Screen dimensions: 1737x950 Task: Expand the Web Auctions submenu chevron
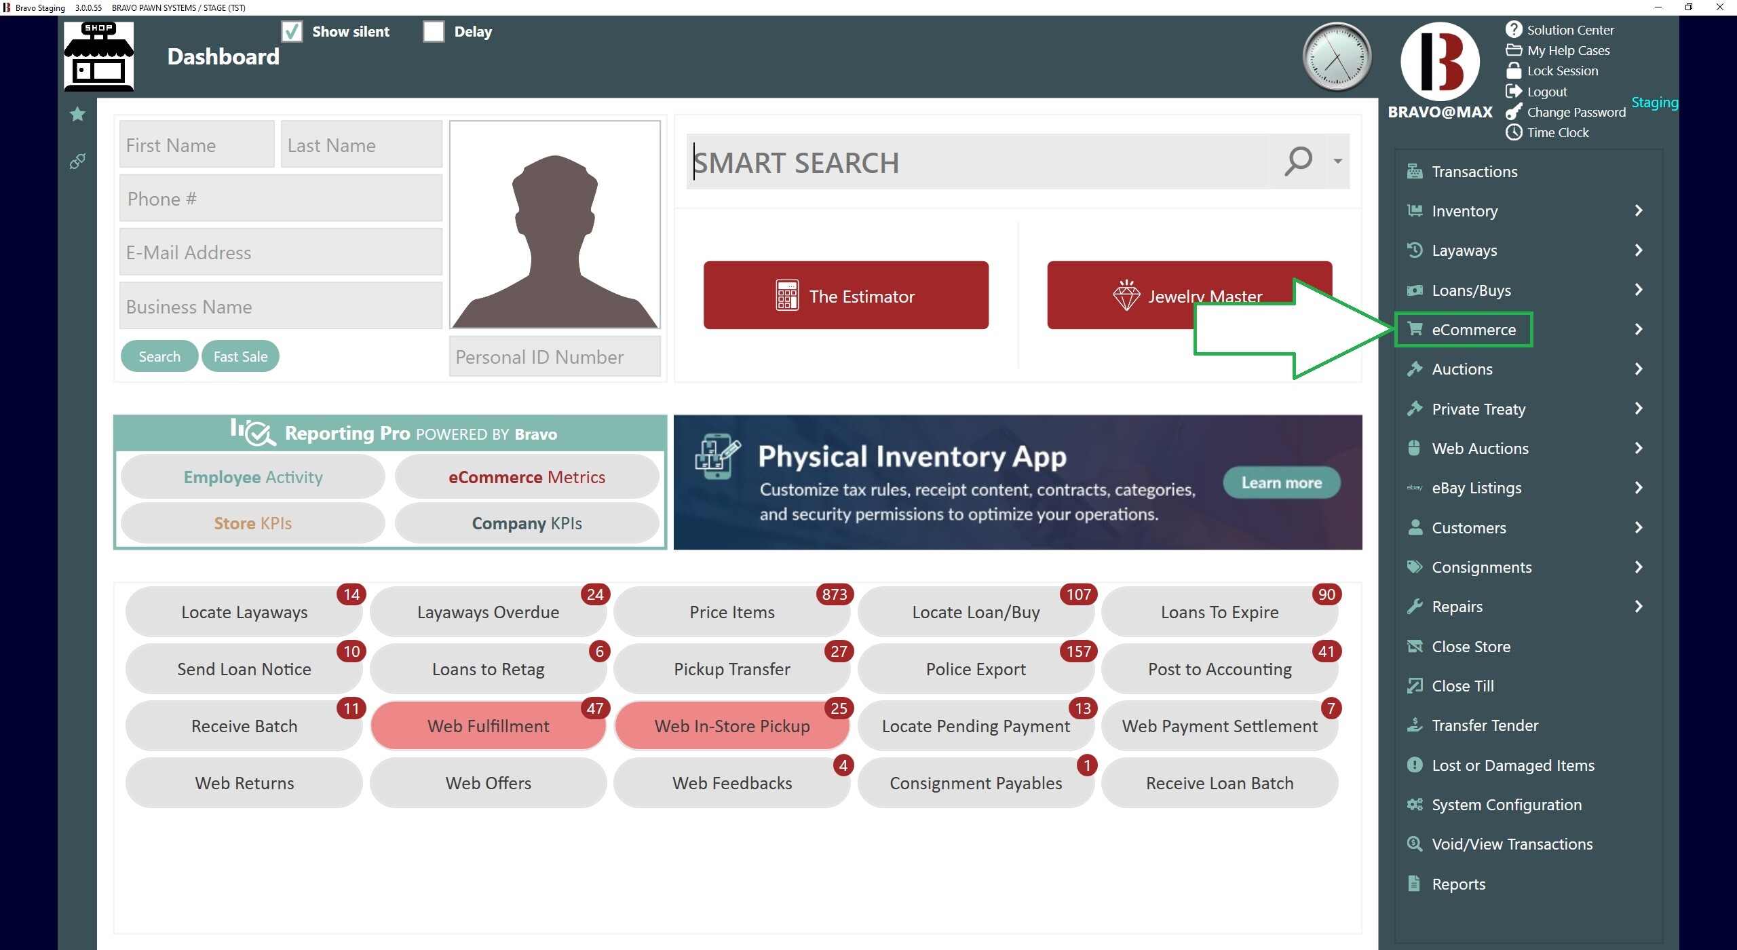click(1639, 448)
